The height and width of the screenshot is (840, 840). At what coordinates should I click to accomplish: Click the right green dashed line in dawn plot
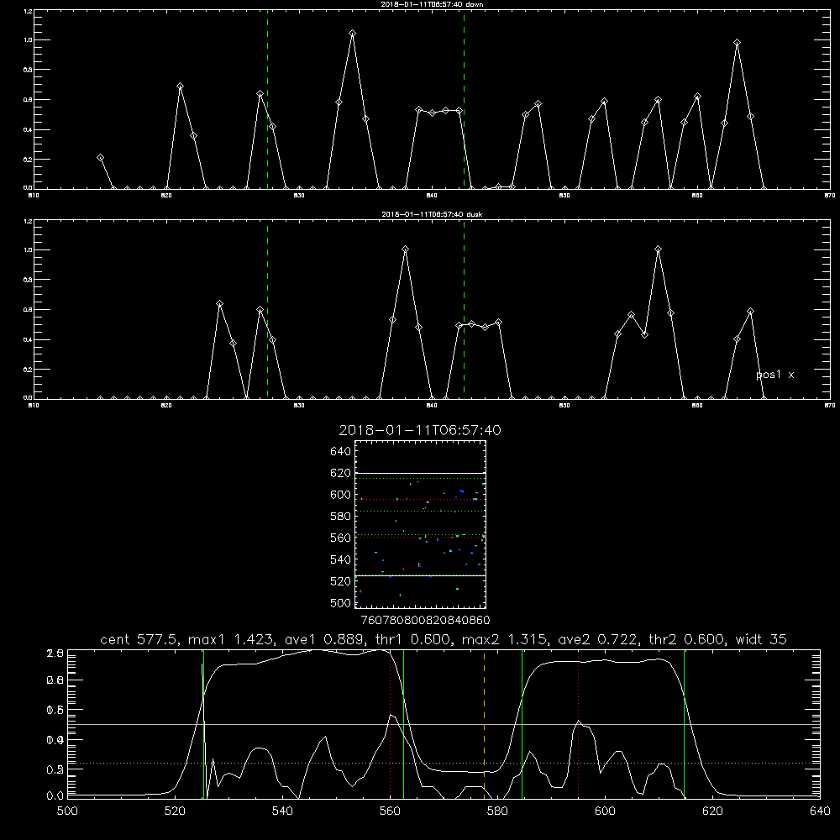coord(464,99)
